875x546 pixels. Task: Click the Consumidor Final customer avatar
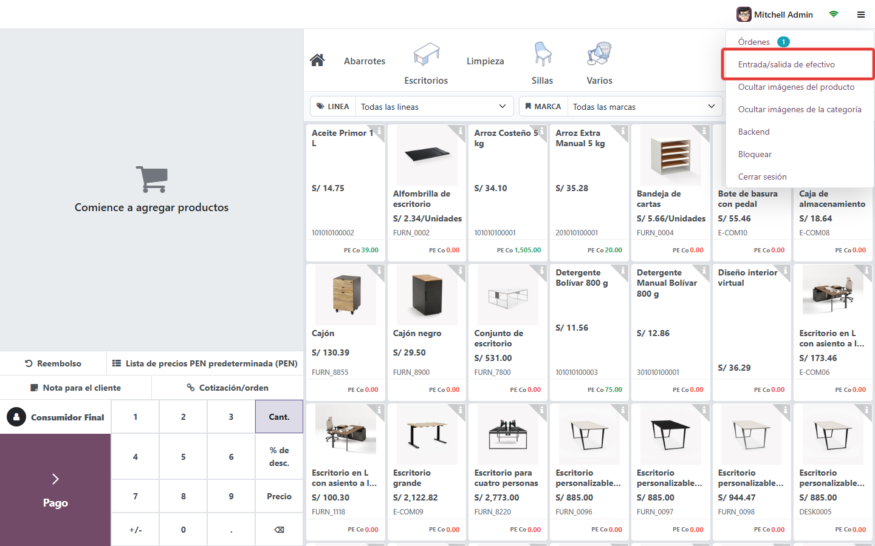[x=16, y=417]
